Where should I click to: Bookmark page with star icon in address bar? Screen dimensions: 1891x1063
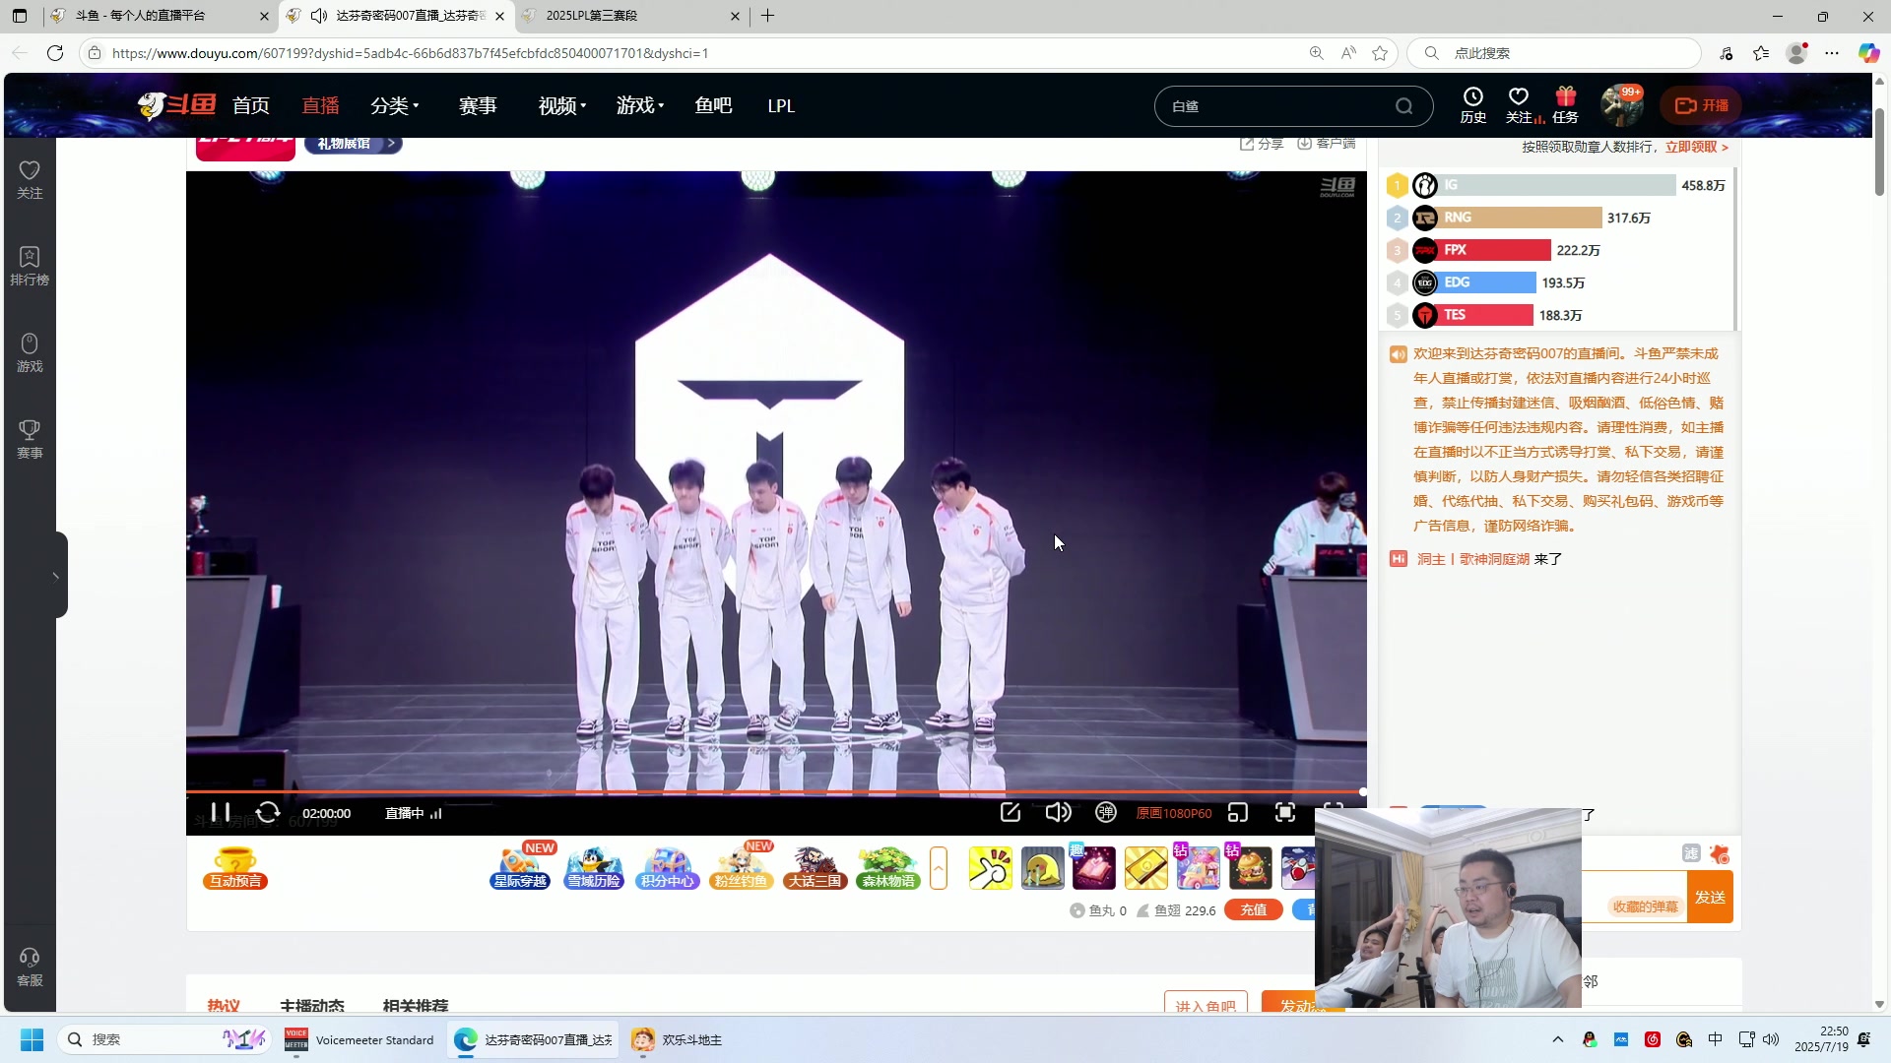tap(1380, 53)
